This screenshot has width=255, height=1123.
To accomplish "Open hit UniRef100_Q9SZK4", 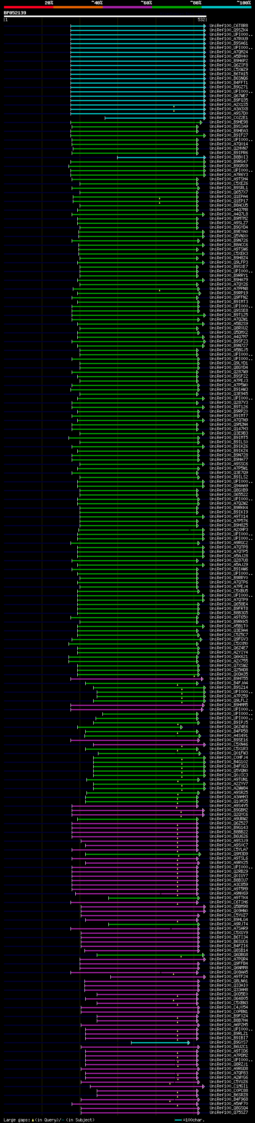I will (x=229, y=30).
